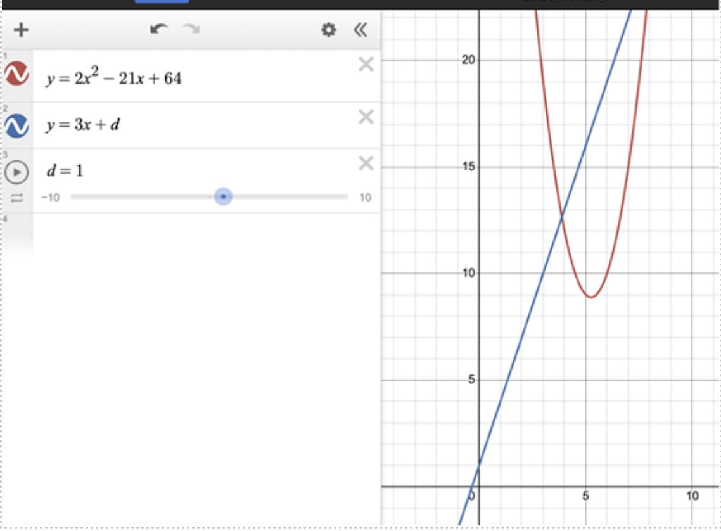The height and width of the screenshot is (531, 721).
Task: Click the x-axis label 10
Action: pyautogui.click(x=692, y=496)
